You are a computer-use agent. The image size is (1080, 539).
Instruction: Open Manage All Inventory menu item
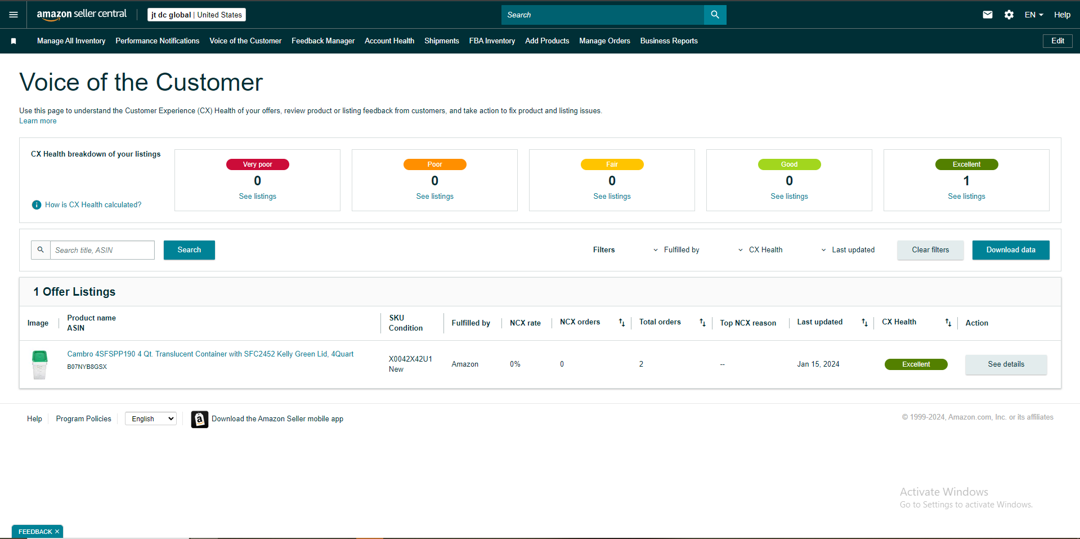[x=71, y=41]
